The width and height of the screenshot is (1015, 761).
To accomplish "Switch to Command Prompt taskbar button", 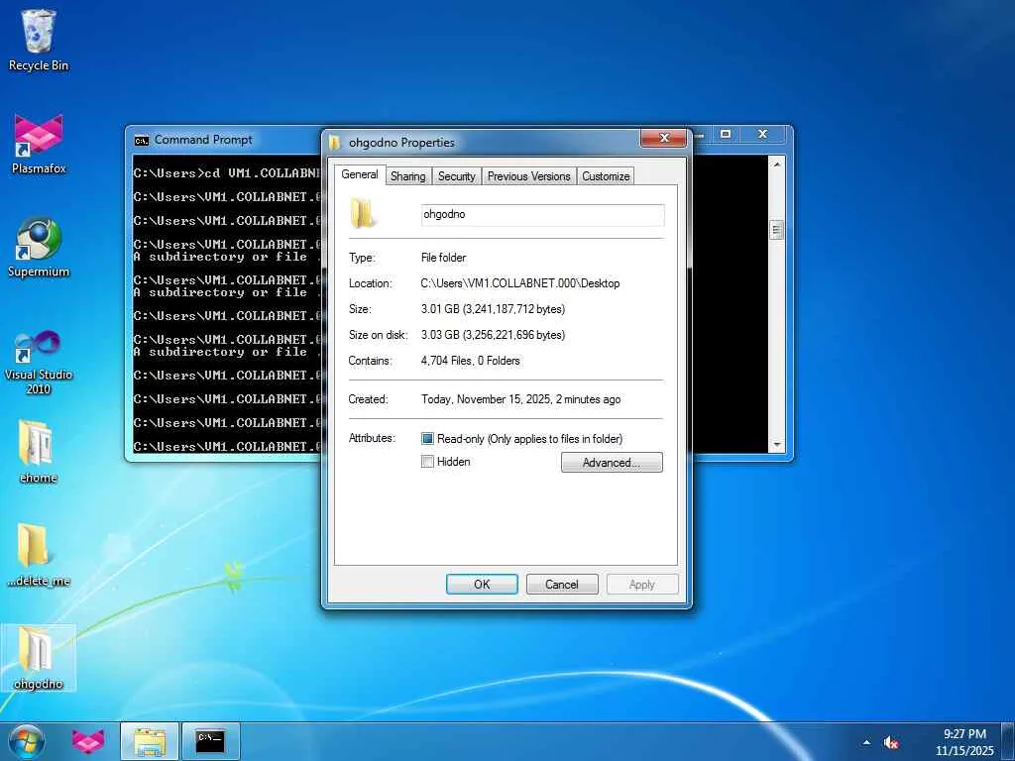I will tap(210, 741).
